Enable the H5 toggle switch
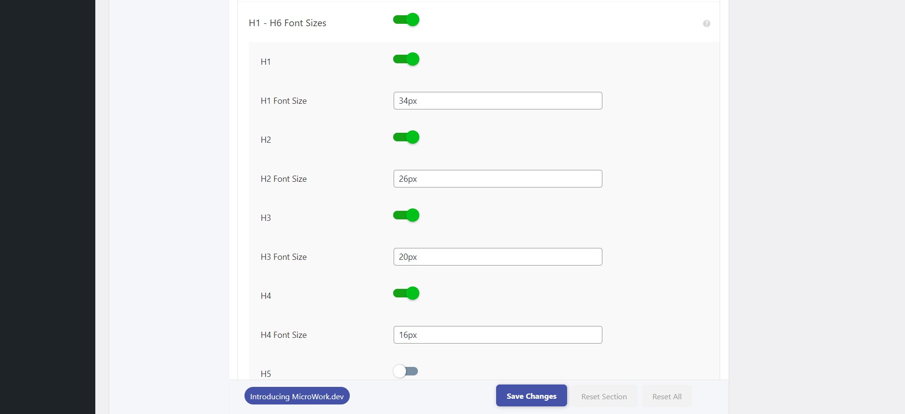 click(406, 371)
